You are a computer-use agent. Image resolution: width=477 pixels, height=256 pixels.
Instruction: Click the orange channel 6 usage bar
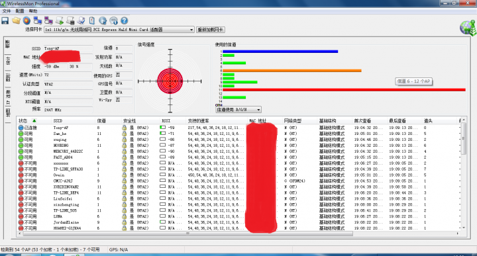coord(292,71)
